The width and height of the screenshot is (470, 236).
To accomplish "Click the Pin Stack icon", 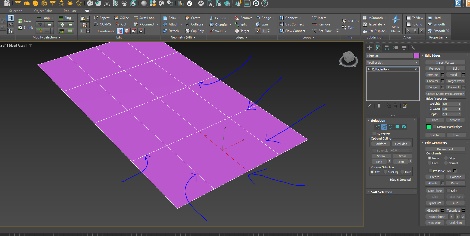I will (x=369, y=106).
